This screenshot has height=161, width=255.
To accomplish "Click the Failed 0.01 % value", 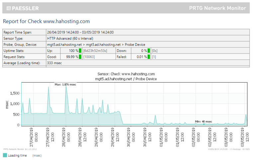I will point(142,57).
